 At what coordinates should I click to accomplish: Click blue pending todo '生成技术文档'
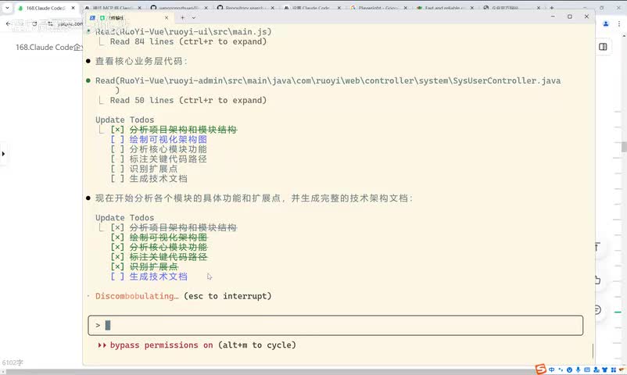tap(159, 277)
